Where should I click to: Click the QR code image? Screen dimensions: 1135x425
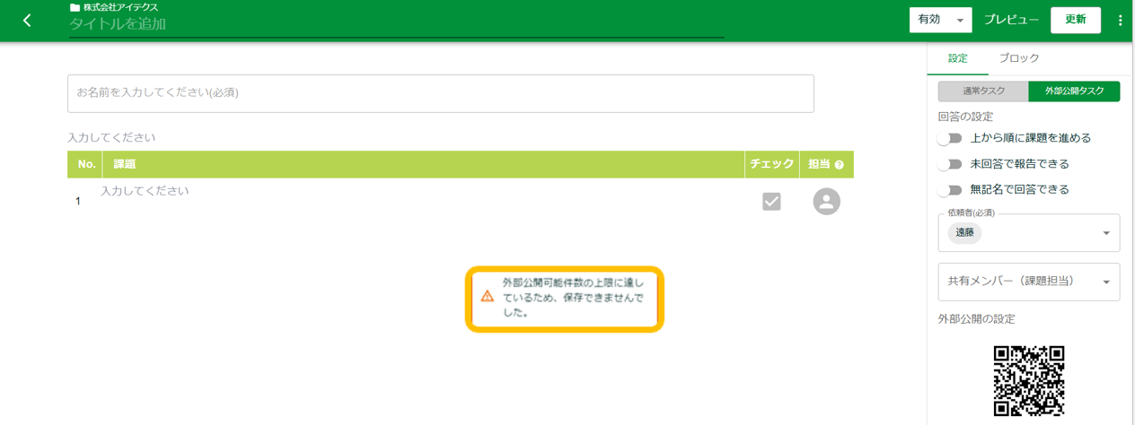pos(1028,380)
